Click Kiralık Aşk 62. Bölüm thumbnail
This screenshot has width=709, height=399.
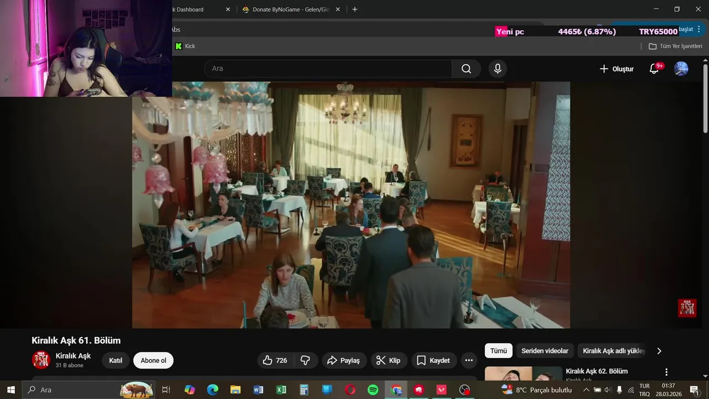coord(523,374)
